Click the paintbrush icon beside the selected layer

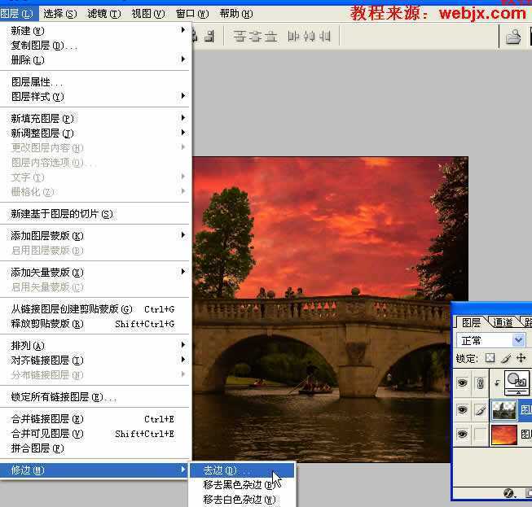tap(480, 410)
